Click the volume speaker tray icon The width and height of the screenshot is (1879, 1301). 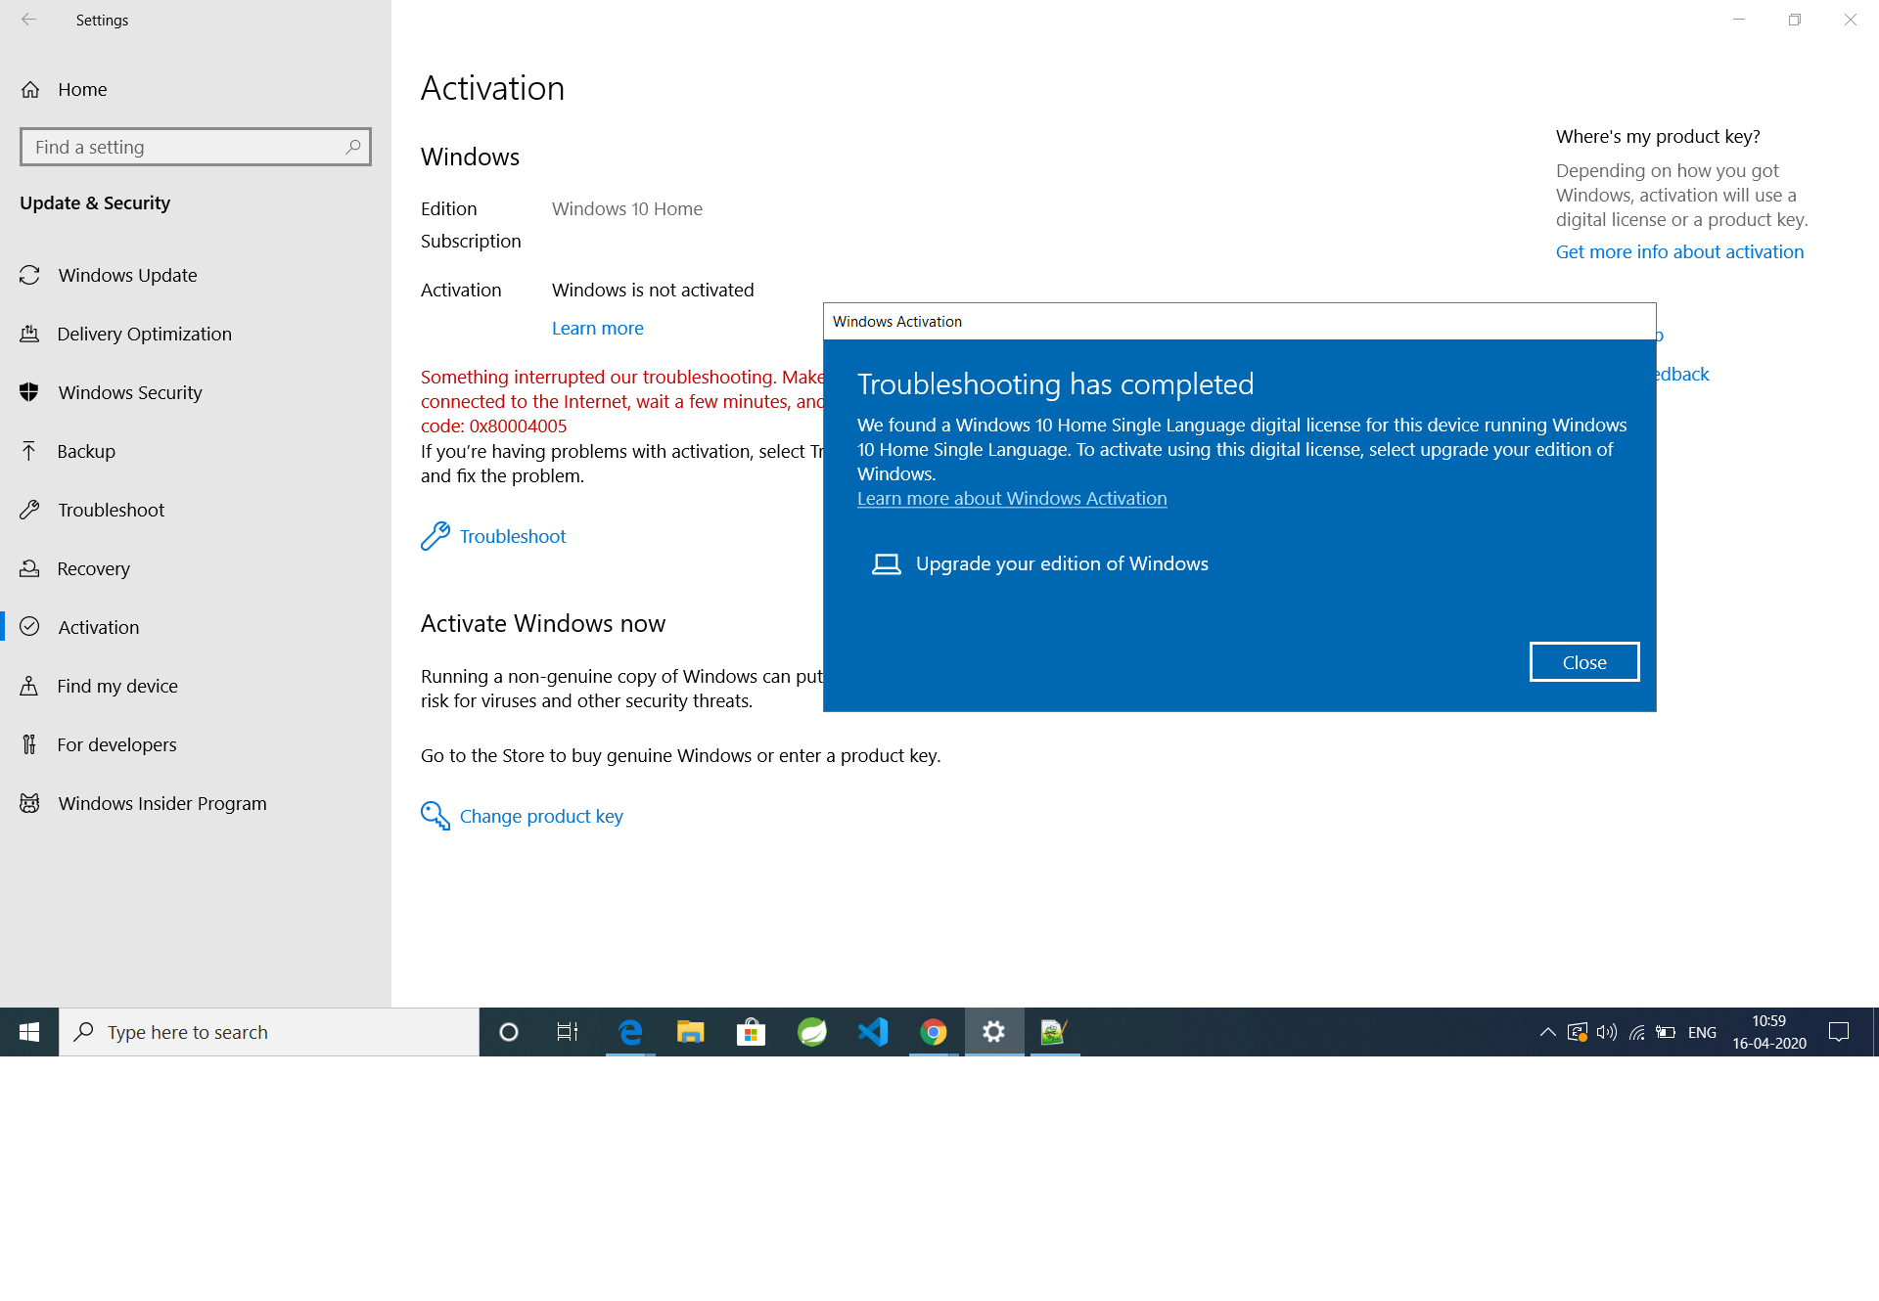(1606, 1032)
